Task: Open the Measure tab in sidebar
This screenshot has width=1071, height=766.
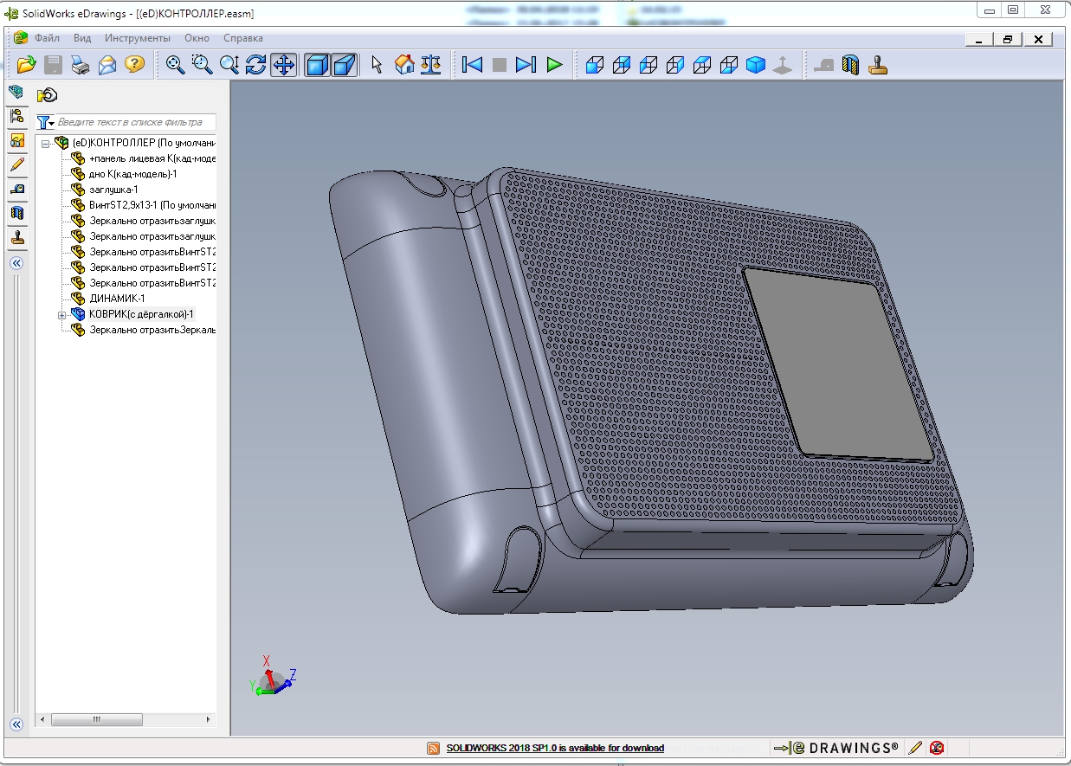Action: click(16, 189)
